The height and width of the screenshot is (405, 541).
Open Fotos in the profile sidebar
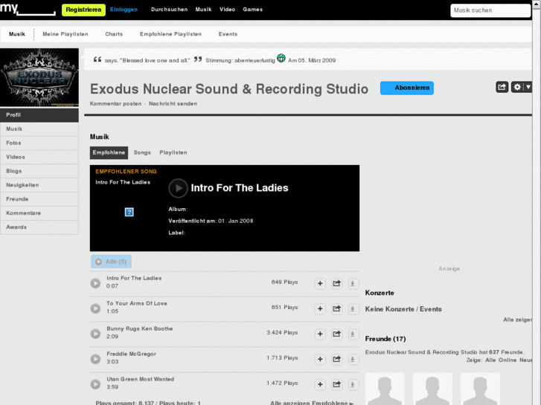click(x=14, y=143)
